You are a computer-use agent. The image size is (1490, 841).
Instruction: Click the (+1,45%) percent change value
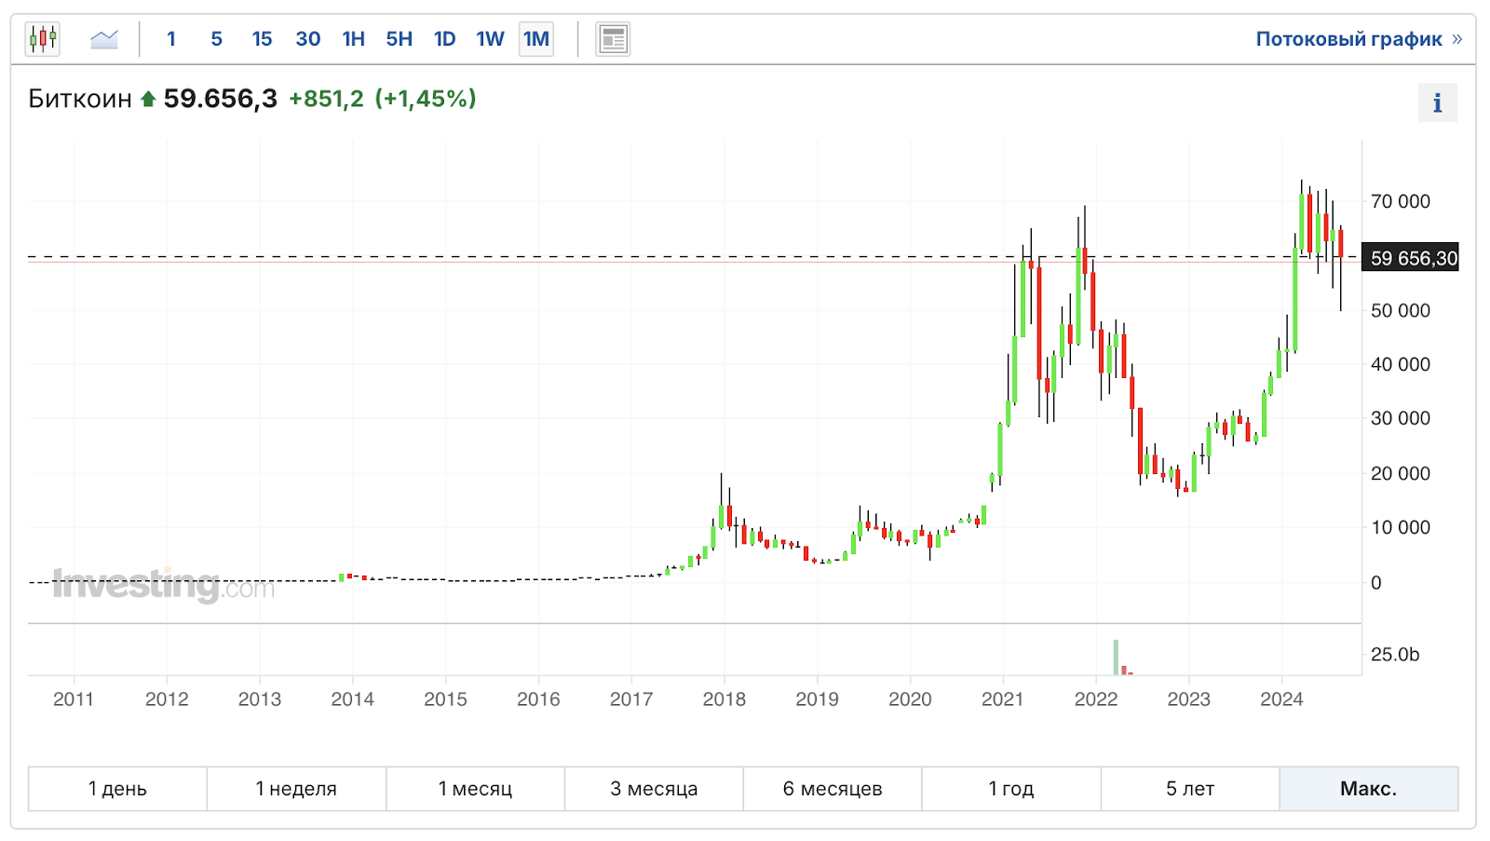pos(426,99)
